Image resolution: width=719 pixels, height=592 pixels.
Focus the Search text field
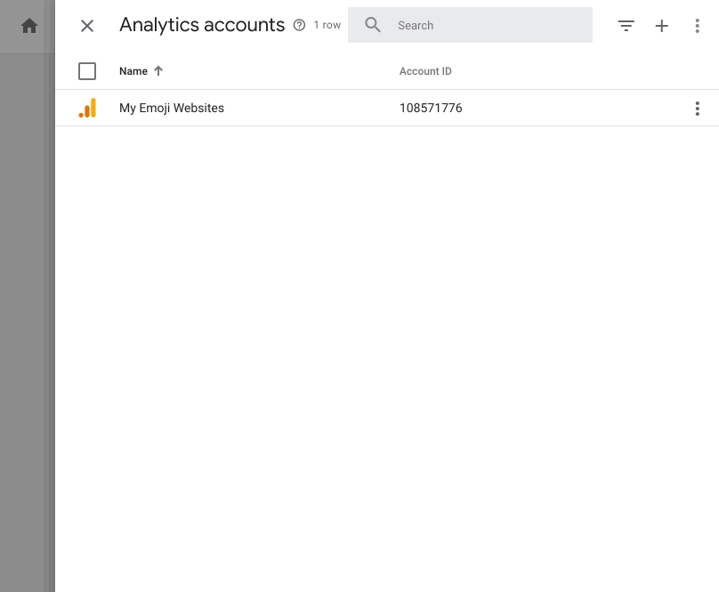point(489,26)
